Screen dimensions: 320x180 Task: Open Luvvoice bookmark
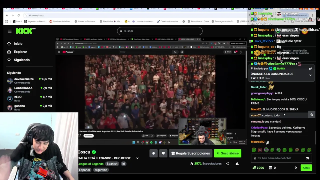point(143,21)
